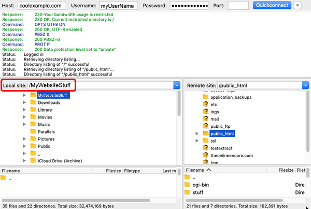Viewport: 311px width, 209px height.
Task: Expand the Movies folder node
Action: point(24,117)
